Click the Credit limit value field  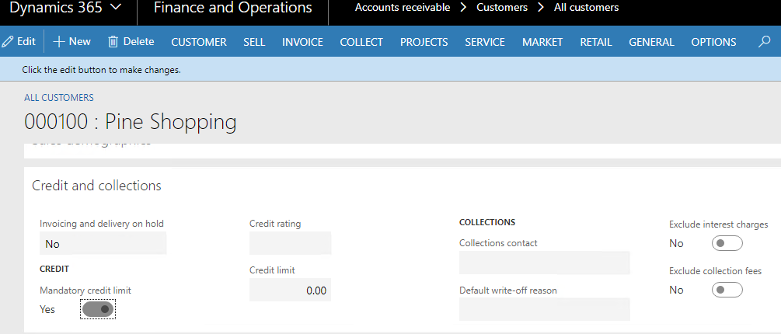pyautogui.click(x=291, y=290)
